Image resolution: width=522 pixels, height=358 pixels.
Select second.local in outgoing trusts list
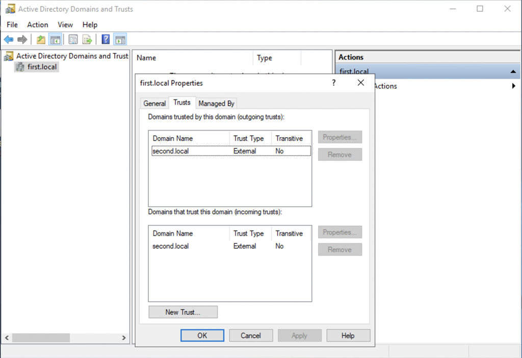pos(170,151)
